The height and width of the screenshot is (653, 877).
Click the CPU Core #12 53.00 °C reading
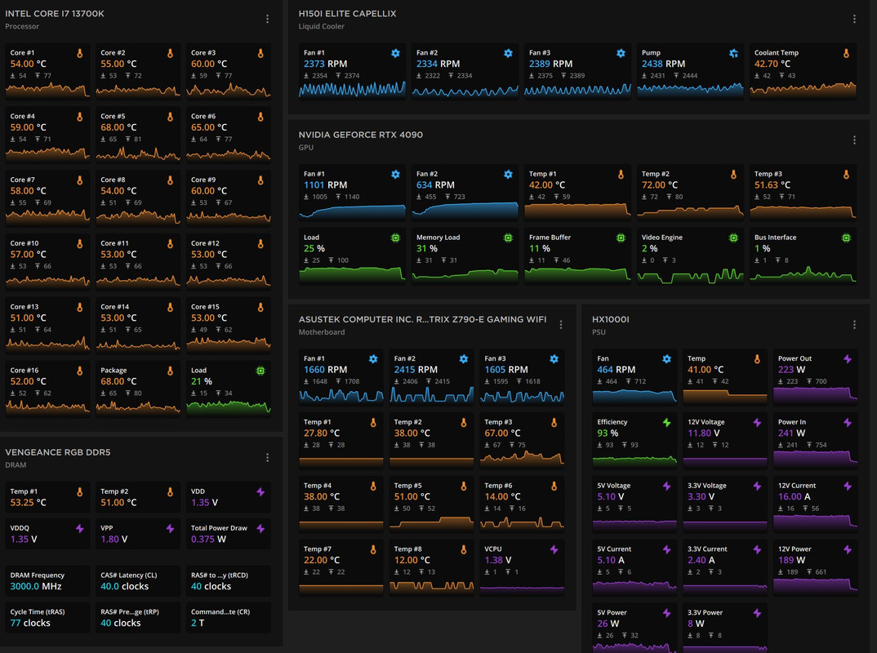pyautogui.click(x=209, y=255)
